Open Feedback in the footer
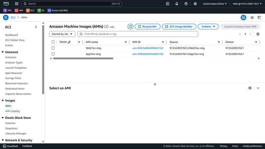This screenshot has width=265, height=149. point(27,146)
